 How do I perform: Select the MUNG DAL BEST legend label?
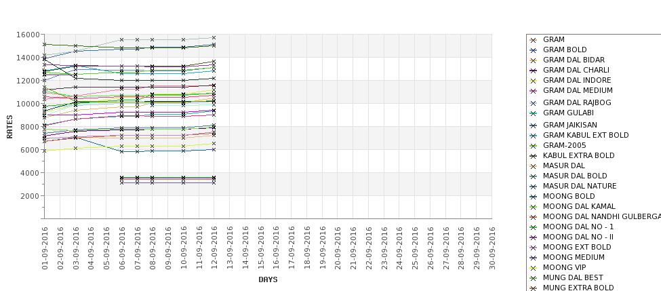573,277
